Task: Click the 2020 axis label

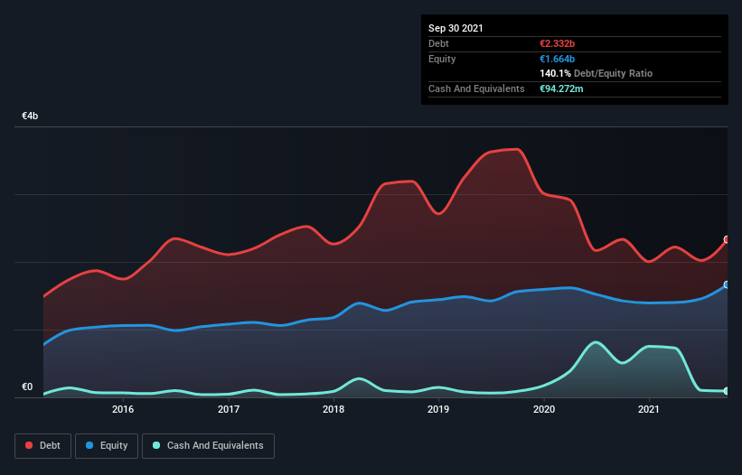Action: pyautogui.click(x=544, y=409)
